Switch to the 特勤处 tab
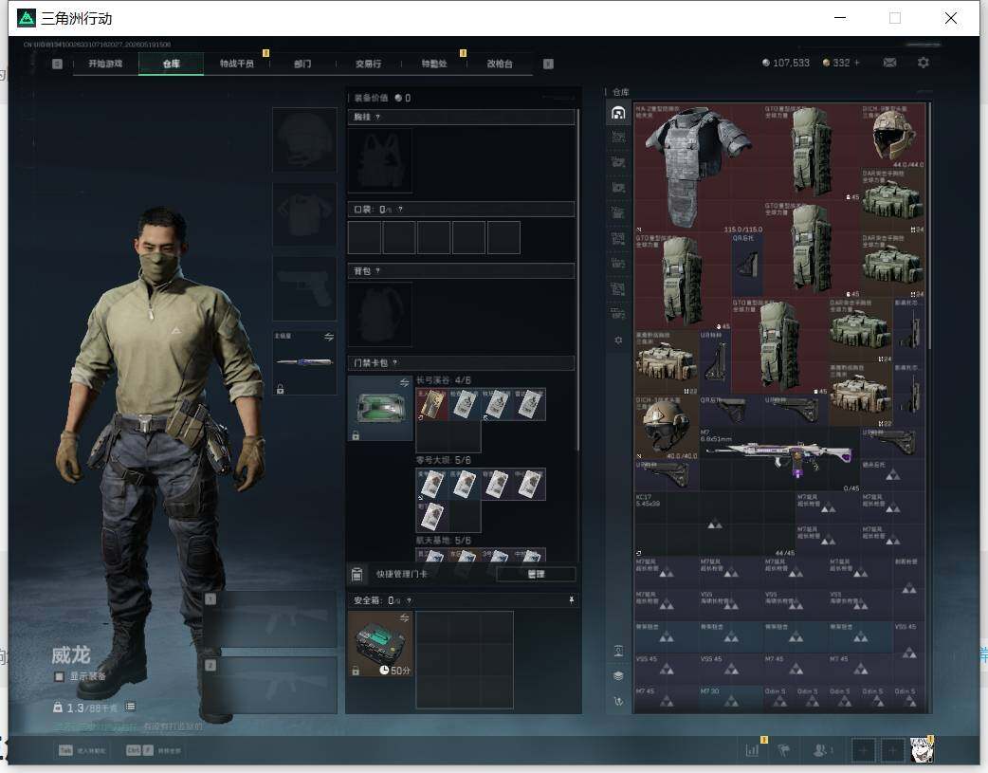 click(434, 64)
